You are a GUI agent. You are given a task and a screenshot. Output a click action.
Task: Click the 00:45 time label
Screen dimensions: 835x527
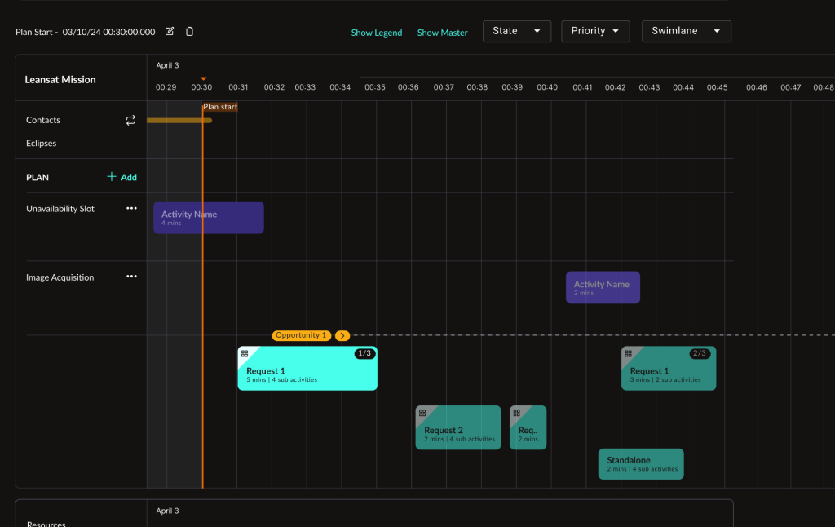point(717,87)
